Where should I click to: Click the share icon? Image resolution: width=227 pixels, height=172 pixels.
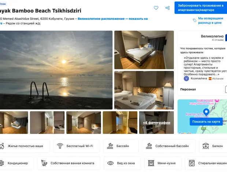[167, 8]
